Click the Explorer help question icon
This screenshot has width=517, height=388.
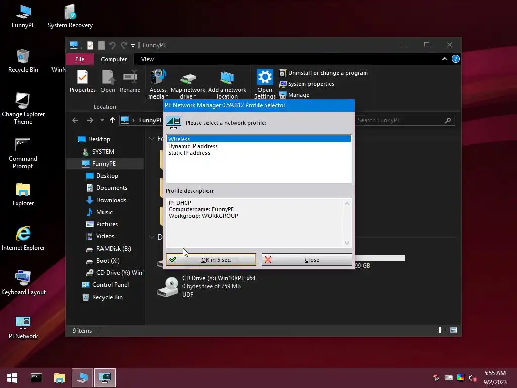456,59
